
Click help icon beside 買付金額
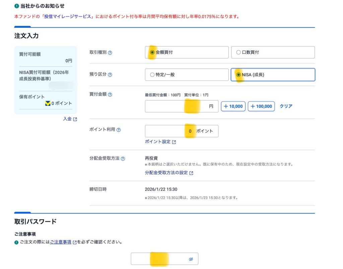(110, 95)
